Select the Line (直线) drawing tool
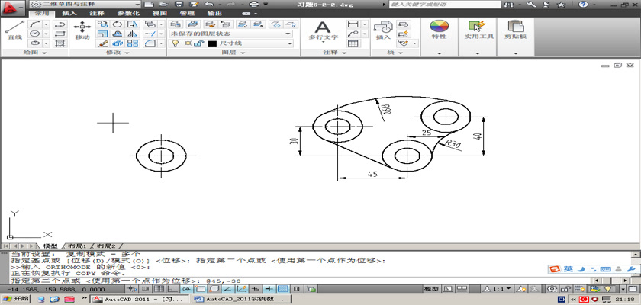 tap(14, 29)
